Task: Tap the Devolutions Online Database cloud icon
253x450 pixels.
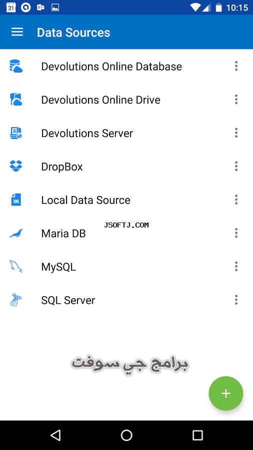Action: (16, 66)
